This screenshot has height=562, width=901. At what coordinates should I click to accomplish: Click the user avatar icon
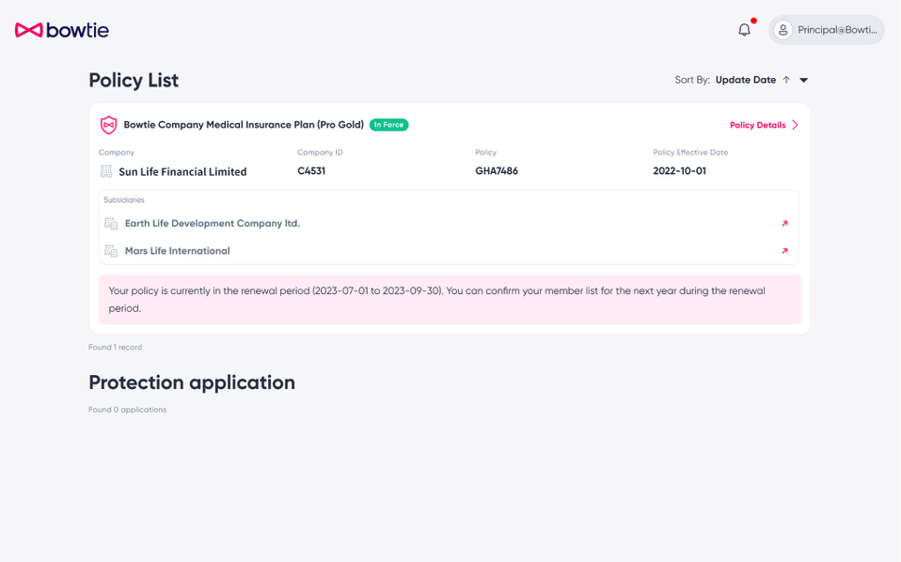coord(782,30)
